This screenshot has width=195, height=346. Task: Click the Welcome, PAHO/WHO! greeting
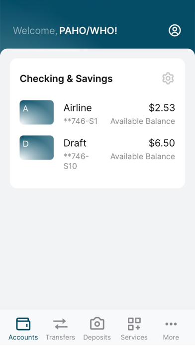click(65, 31)
